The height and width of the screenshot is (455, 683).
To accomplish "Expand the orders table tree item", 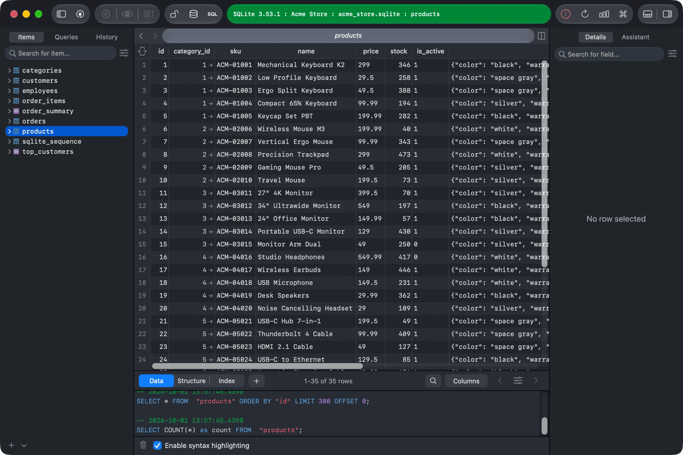I will coord(9,121).
